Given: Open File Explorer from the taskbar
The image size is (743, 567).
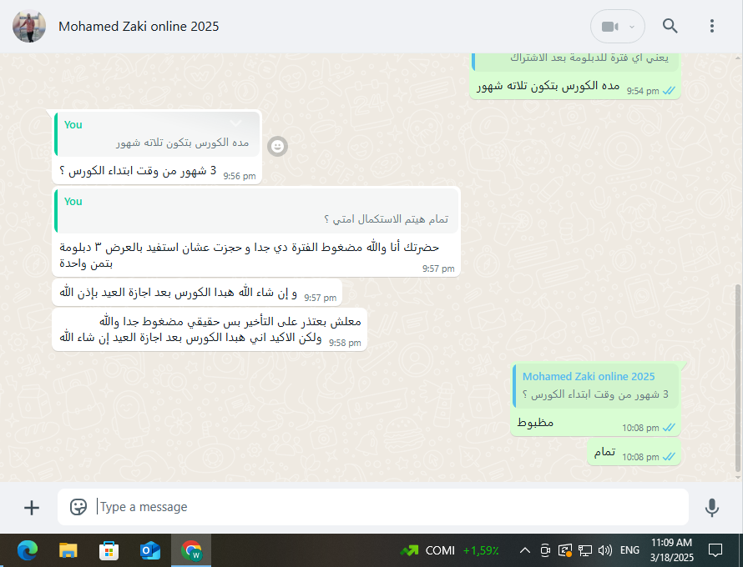Looking at the screenshot, I should [x=68, y=551].
